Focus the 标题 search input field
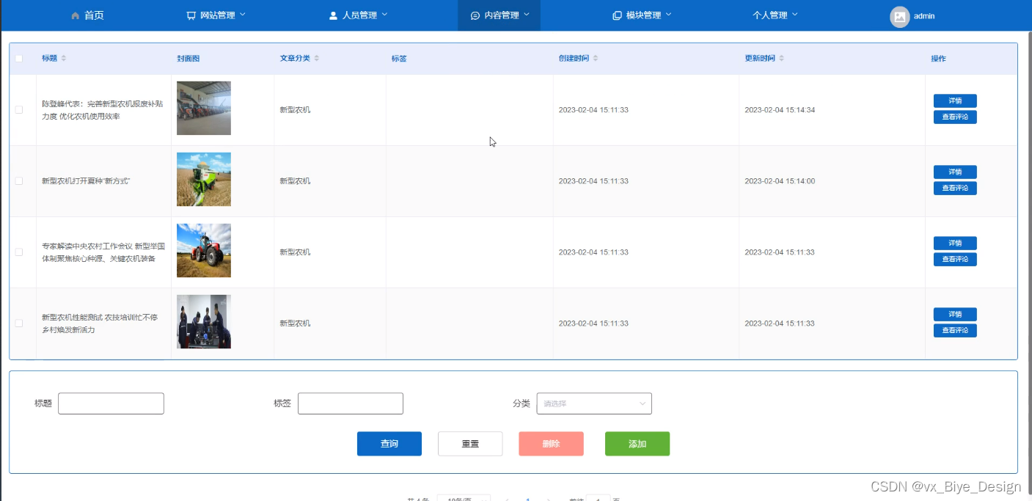Screen dimensions: 1032x501 click(111, 403)
